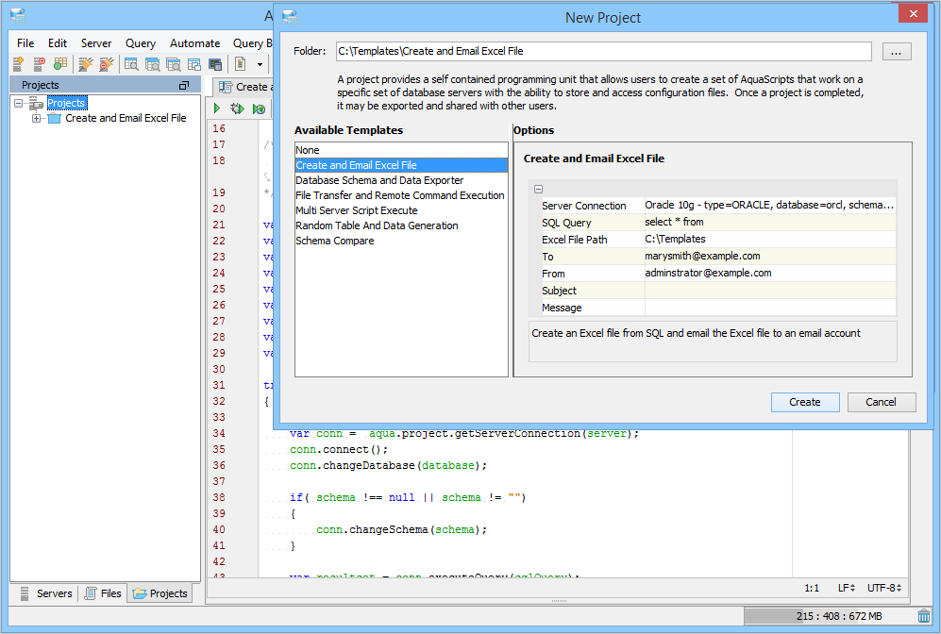Open the LF line ending dropdown
Viewport: 941px width, 634px height.
tap(847, 588)
